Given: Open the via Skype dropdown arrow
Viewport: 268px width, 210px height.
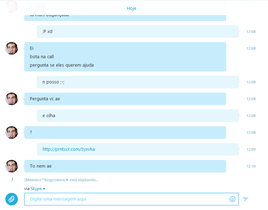Looking at the screenshot, I should pos(44,189).
